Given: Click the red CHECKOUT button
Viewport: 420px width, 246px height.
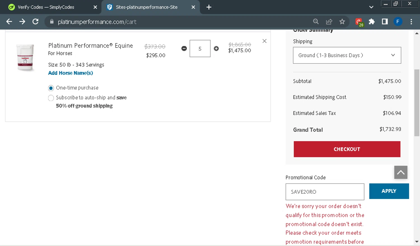Looking at the screenshot, I should pos(347,149).
